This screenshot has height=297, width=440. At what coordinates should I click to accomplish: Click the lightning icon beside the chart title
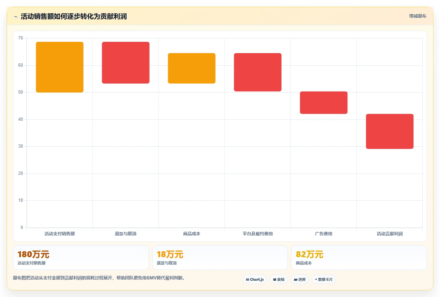[16, 17]
